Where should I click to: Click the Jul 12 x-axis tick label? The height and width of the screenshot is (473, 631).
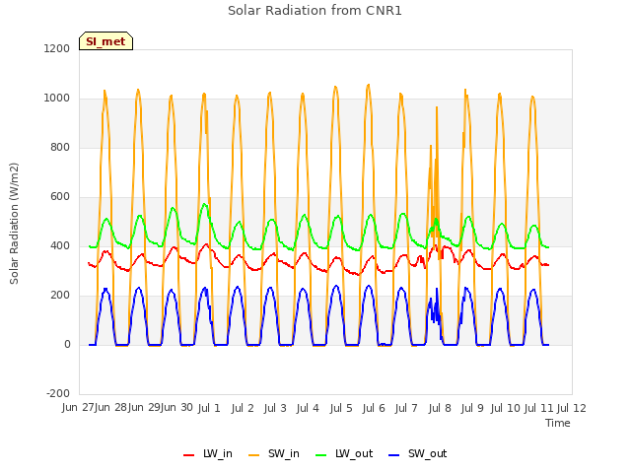pyautogui.click(x=572, y=408)
